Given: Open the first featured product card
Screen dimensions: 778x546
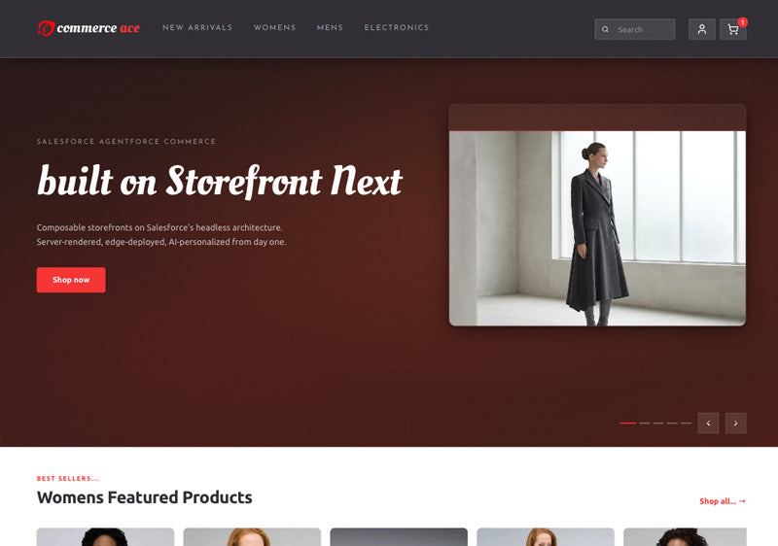Looking at the screenshot, I should coord(105,537).
